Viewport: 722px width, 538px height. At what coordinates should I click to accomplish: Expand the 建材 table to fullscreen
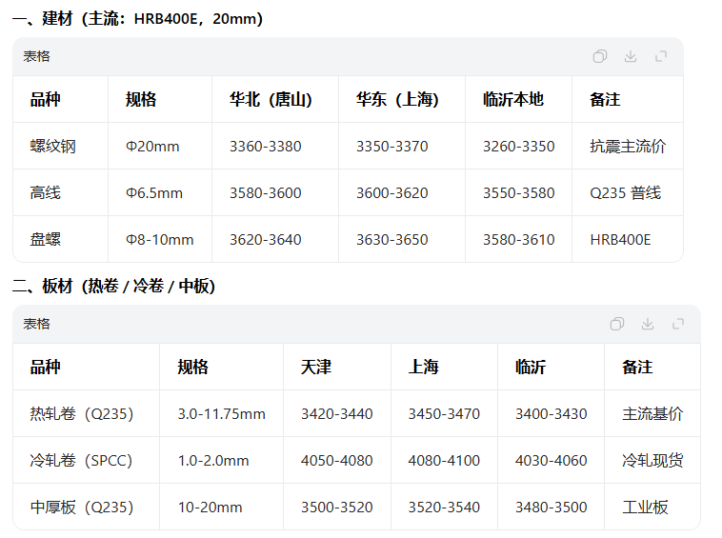(661, 56)
